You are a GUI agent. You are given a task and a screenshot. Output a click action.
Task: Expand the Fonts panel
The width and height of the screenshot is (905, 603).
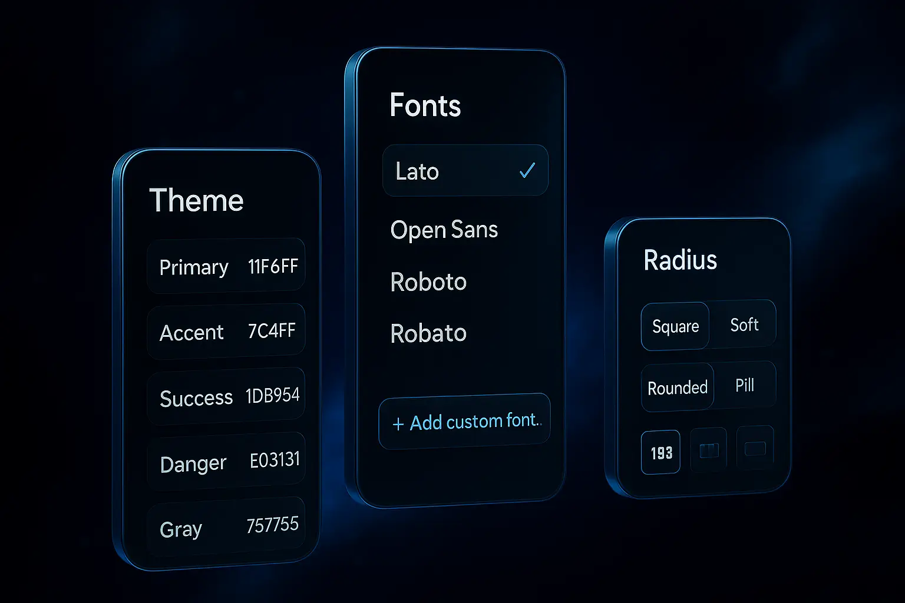pos(425,105)
